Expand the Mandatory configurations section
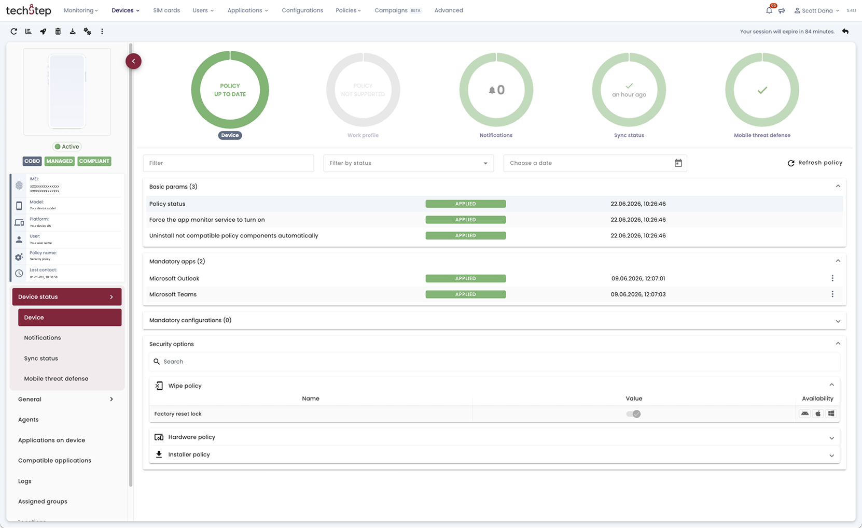 (838, 321)
